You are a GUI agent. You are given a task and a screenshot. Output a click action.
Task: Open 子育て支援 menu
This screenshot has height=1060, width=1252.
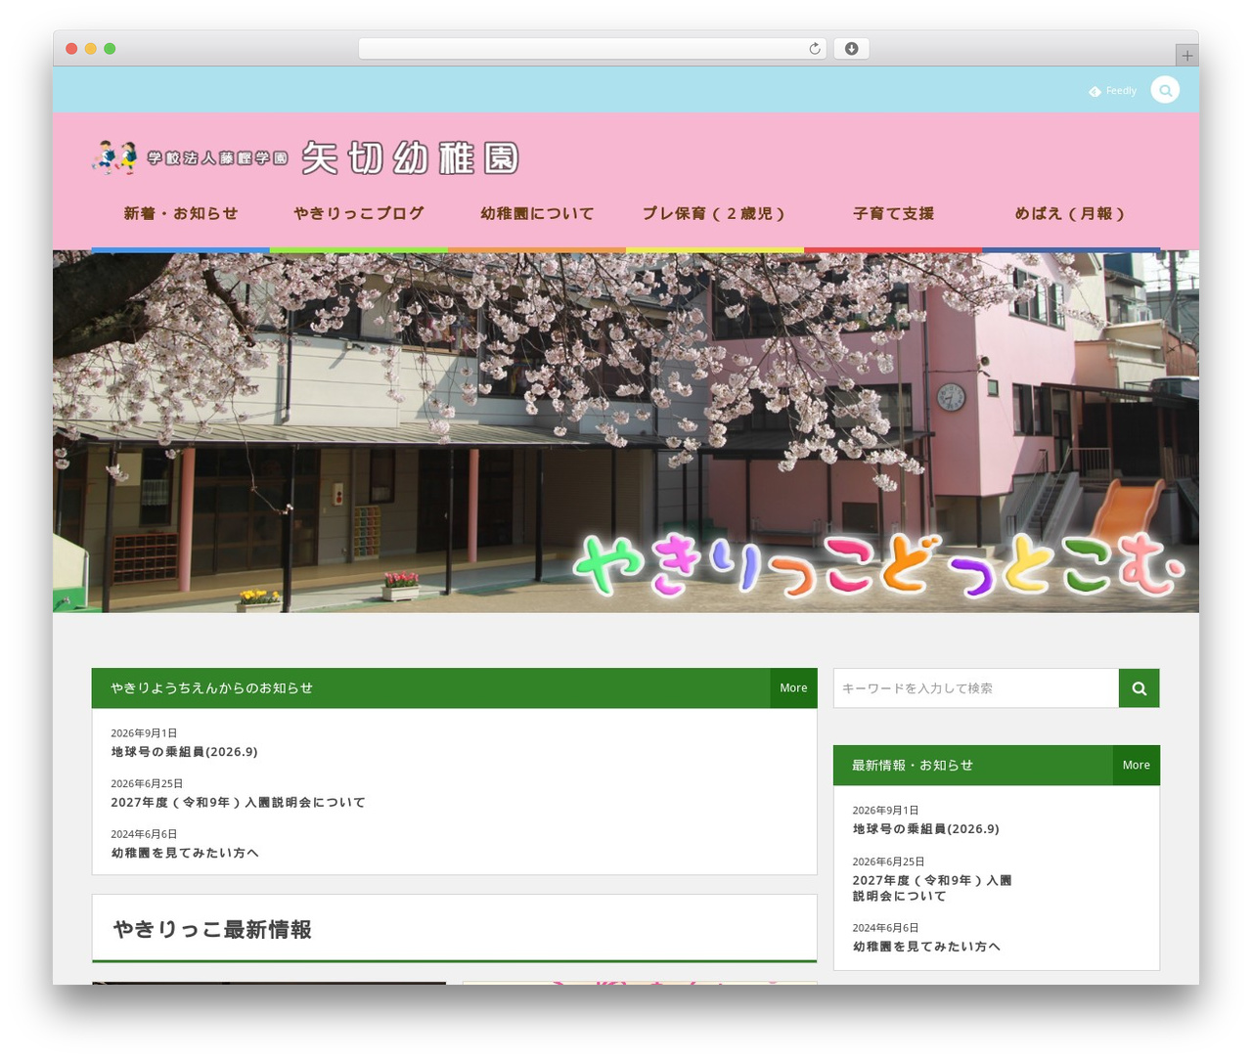point(893,213)
